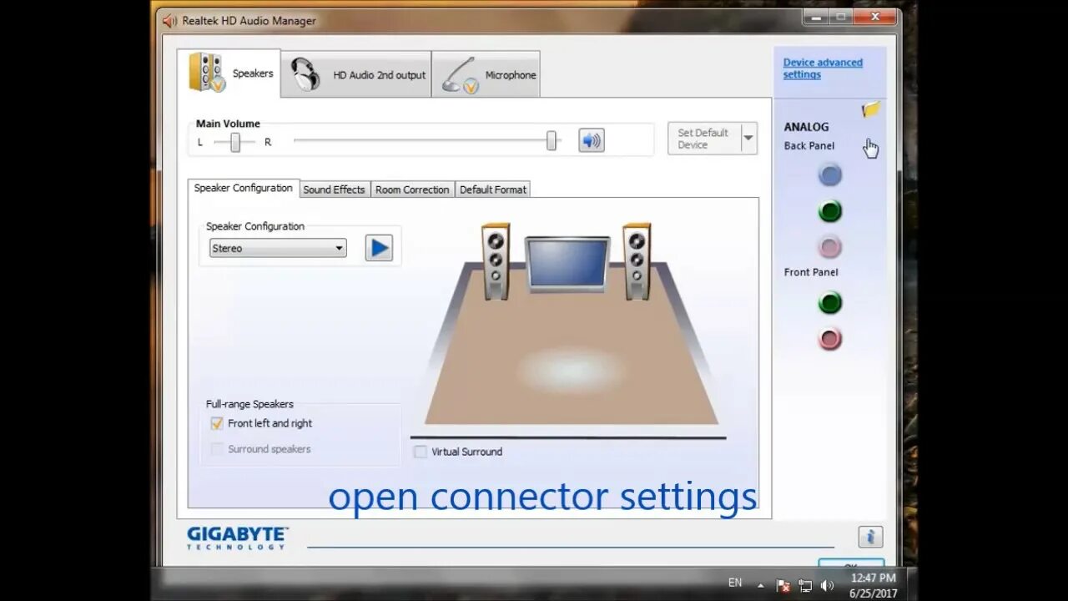Click the Realtek title bar speaker icon

tap(169, 21)
